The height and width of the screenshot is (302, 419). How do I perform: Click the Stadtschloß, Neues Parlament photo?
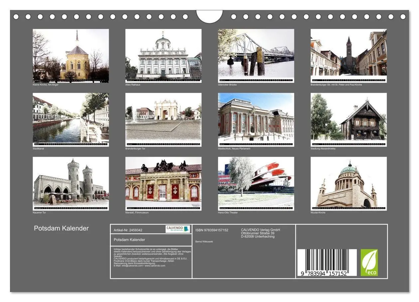(256, 120)
